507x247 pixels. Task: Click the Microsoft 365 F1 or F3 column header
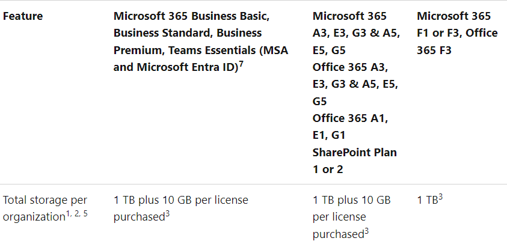(457, 33)
